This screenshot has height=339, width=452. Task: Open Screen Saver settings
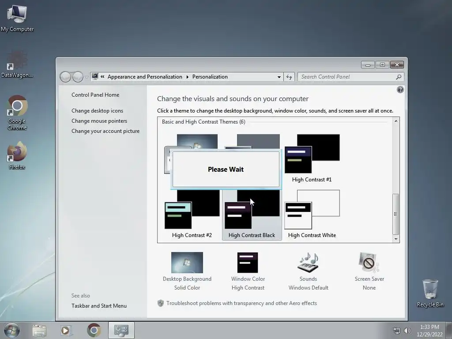coord(369,271)
